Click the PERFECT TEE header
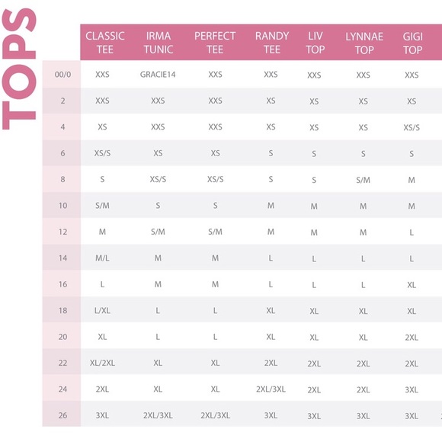The height and width of the screenshot is (442, 442). point(215,43)
